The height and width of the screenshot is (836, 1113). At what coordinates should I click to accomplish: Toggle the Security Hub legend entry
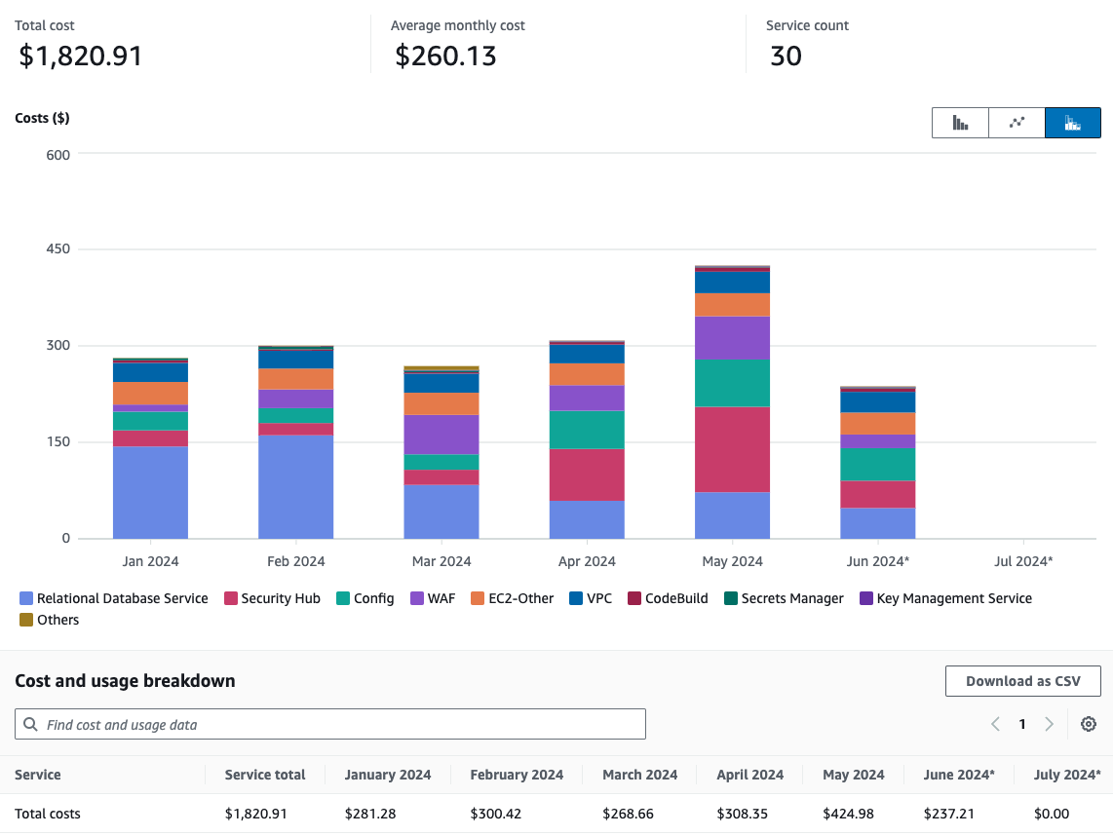(x=271, y=598)
